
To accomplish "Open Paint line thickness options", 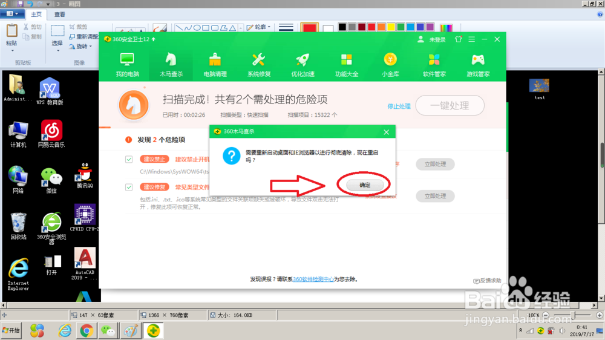I will pos(286,27).
